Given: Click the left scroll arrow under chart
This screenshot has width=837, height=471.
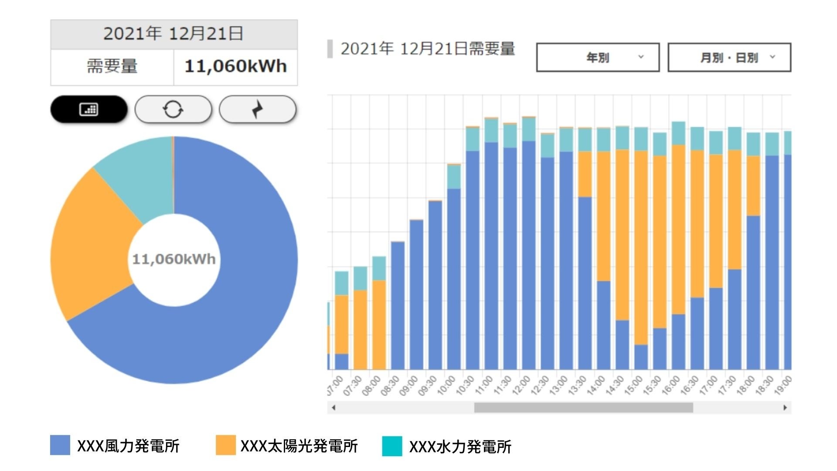Looking at the screenshot, I should 333,408.
